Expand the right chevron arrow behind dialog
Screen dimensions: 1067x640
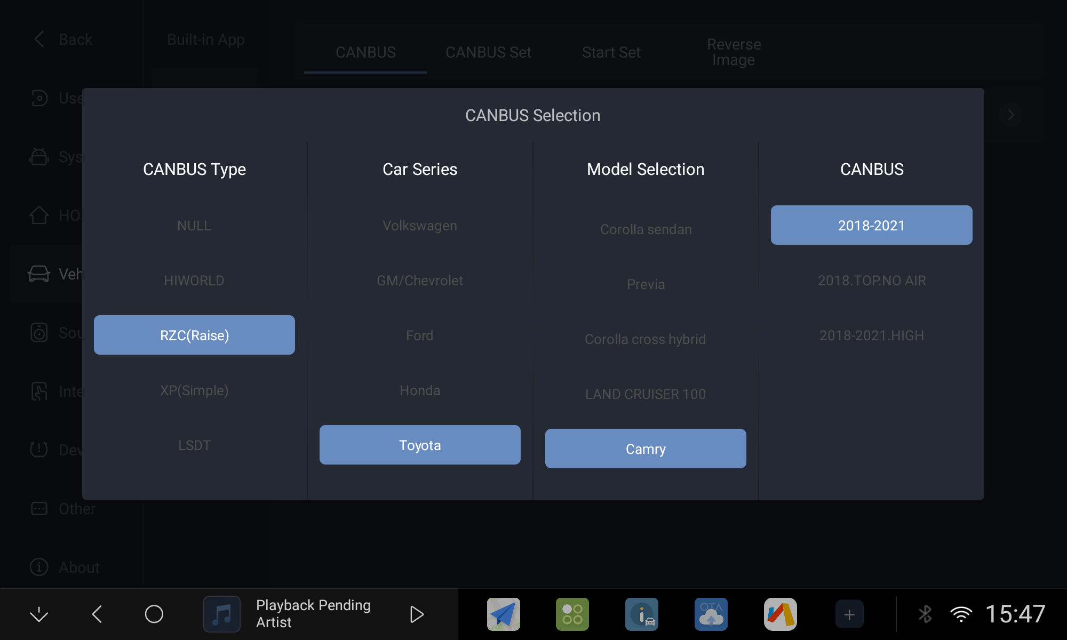pyautogui.click(x=1010, y=115)
